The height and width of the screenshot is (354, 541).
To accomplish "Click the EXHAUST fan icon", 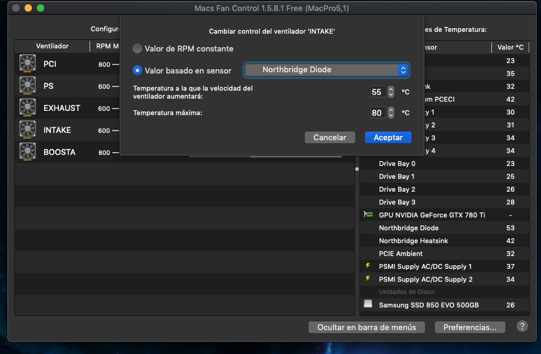I will pos(28,108).
